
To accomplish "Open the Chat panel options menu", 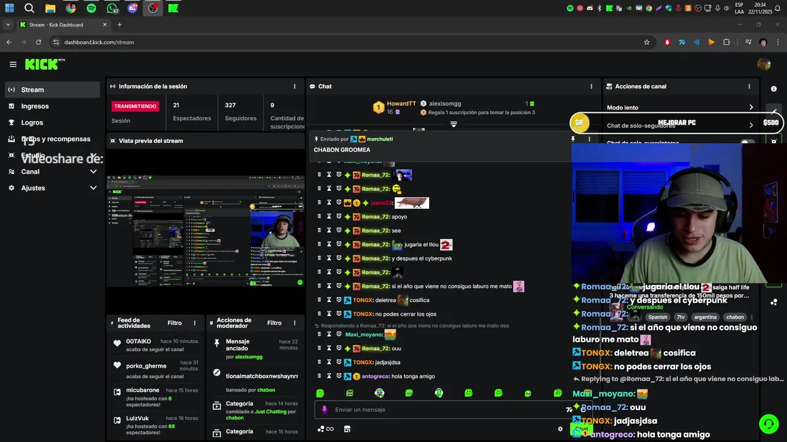I will tap(591, 87).
